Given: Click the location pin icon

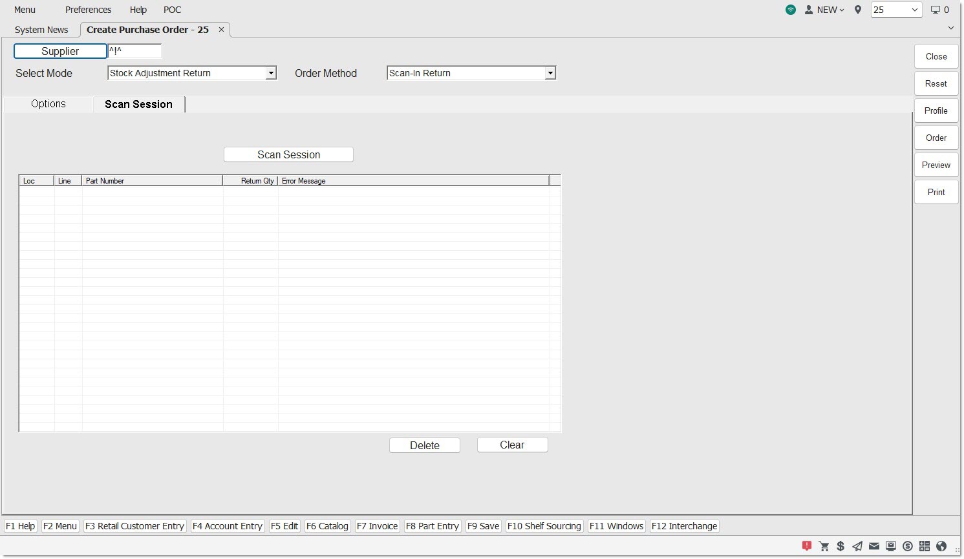Looking at the screenshot, I should [x=858, y=10].
